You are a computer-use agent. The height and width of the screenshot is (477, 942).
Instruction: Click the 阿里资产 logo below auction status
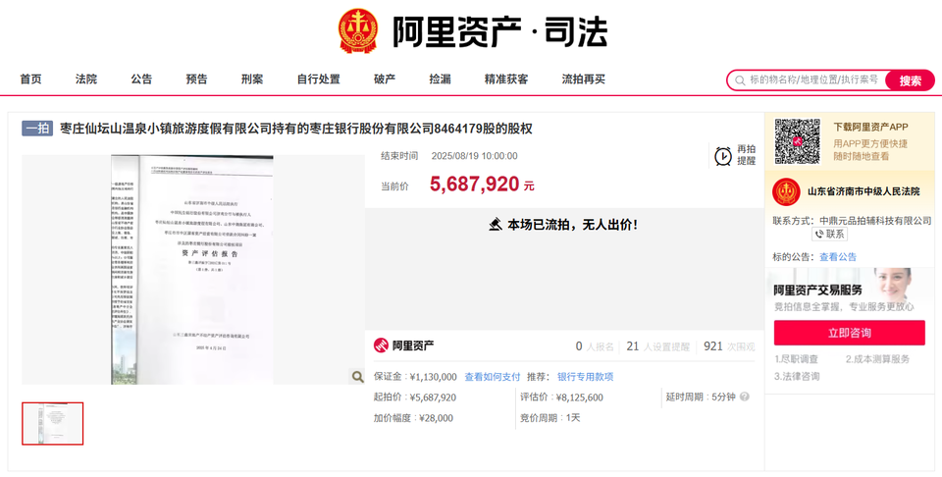[x=403, y=345]
